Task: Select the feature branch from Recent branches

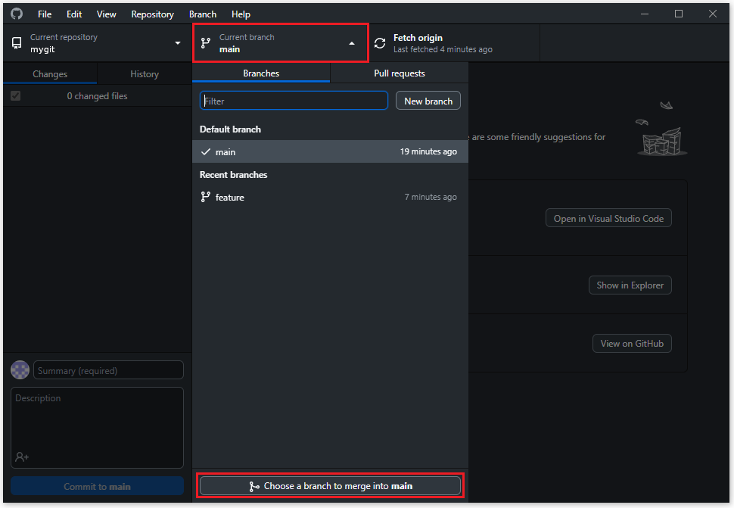Action: [229, 197]
